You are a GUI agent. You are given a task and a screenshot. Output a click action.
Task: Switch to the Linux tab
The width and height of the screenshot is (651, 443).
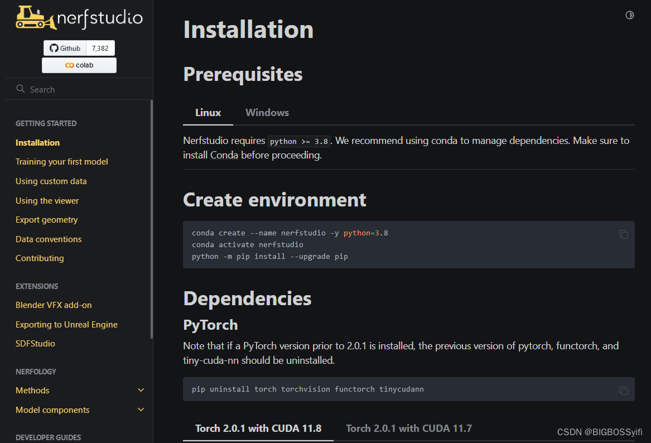pyautogui.click(x=208, y=113)
